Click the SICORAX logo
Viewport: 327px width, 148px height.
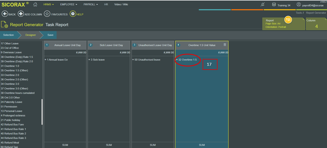coord(15,4)
